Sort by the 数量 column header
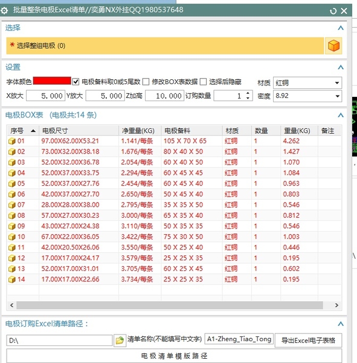357x363 pixels. [266, 131]
